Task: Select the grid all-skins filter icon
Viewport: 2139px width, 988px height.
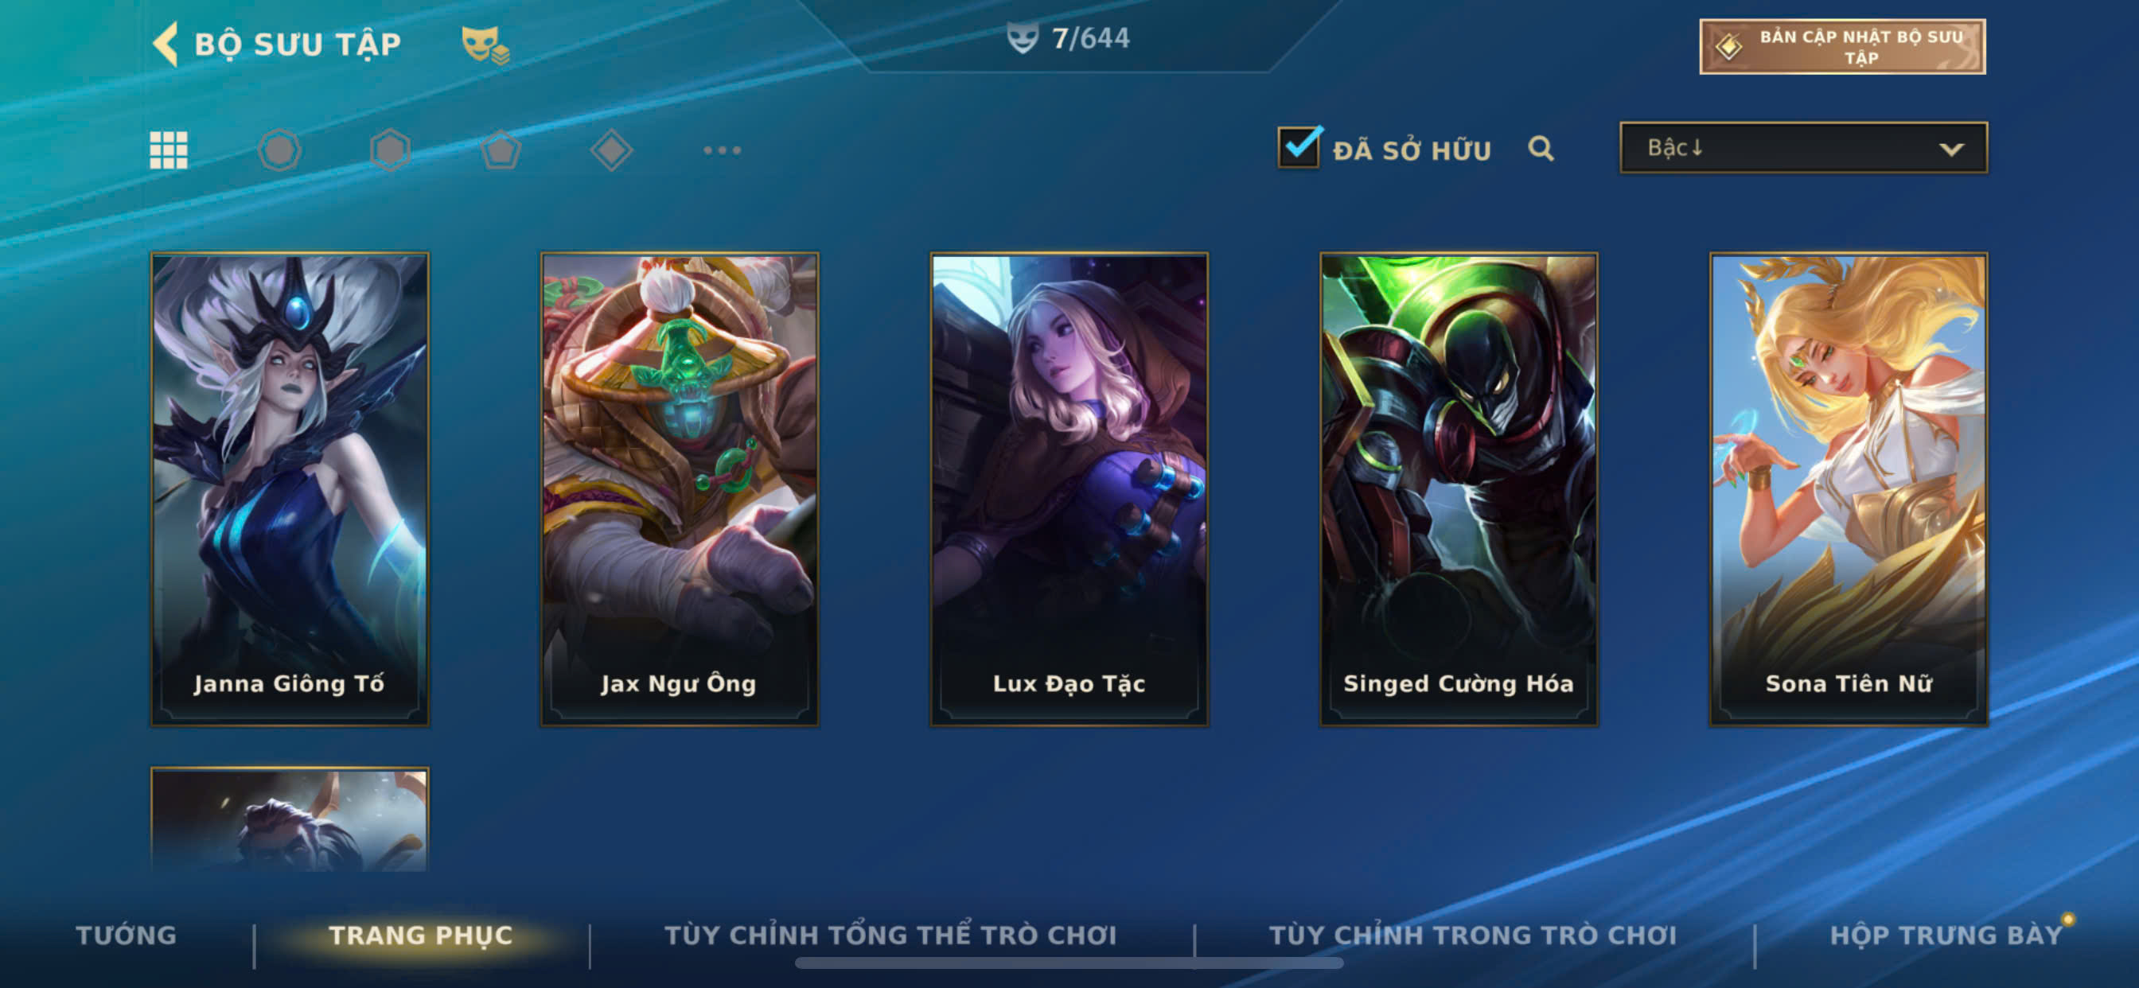Action: (x=169, y=150)
